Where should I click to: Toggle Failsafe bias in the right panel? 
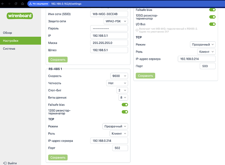click(212, 10)
